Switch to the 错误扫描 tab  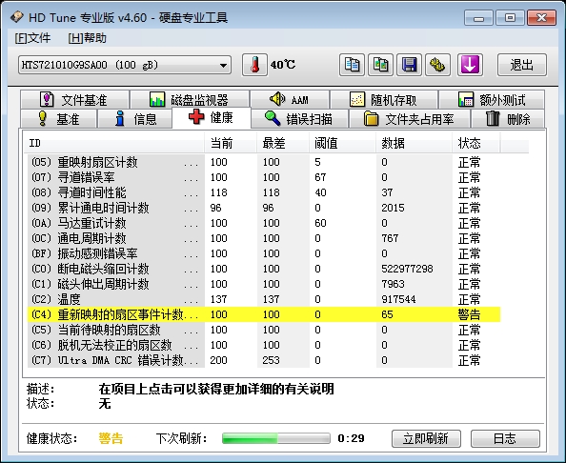tap(299, 119)
